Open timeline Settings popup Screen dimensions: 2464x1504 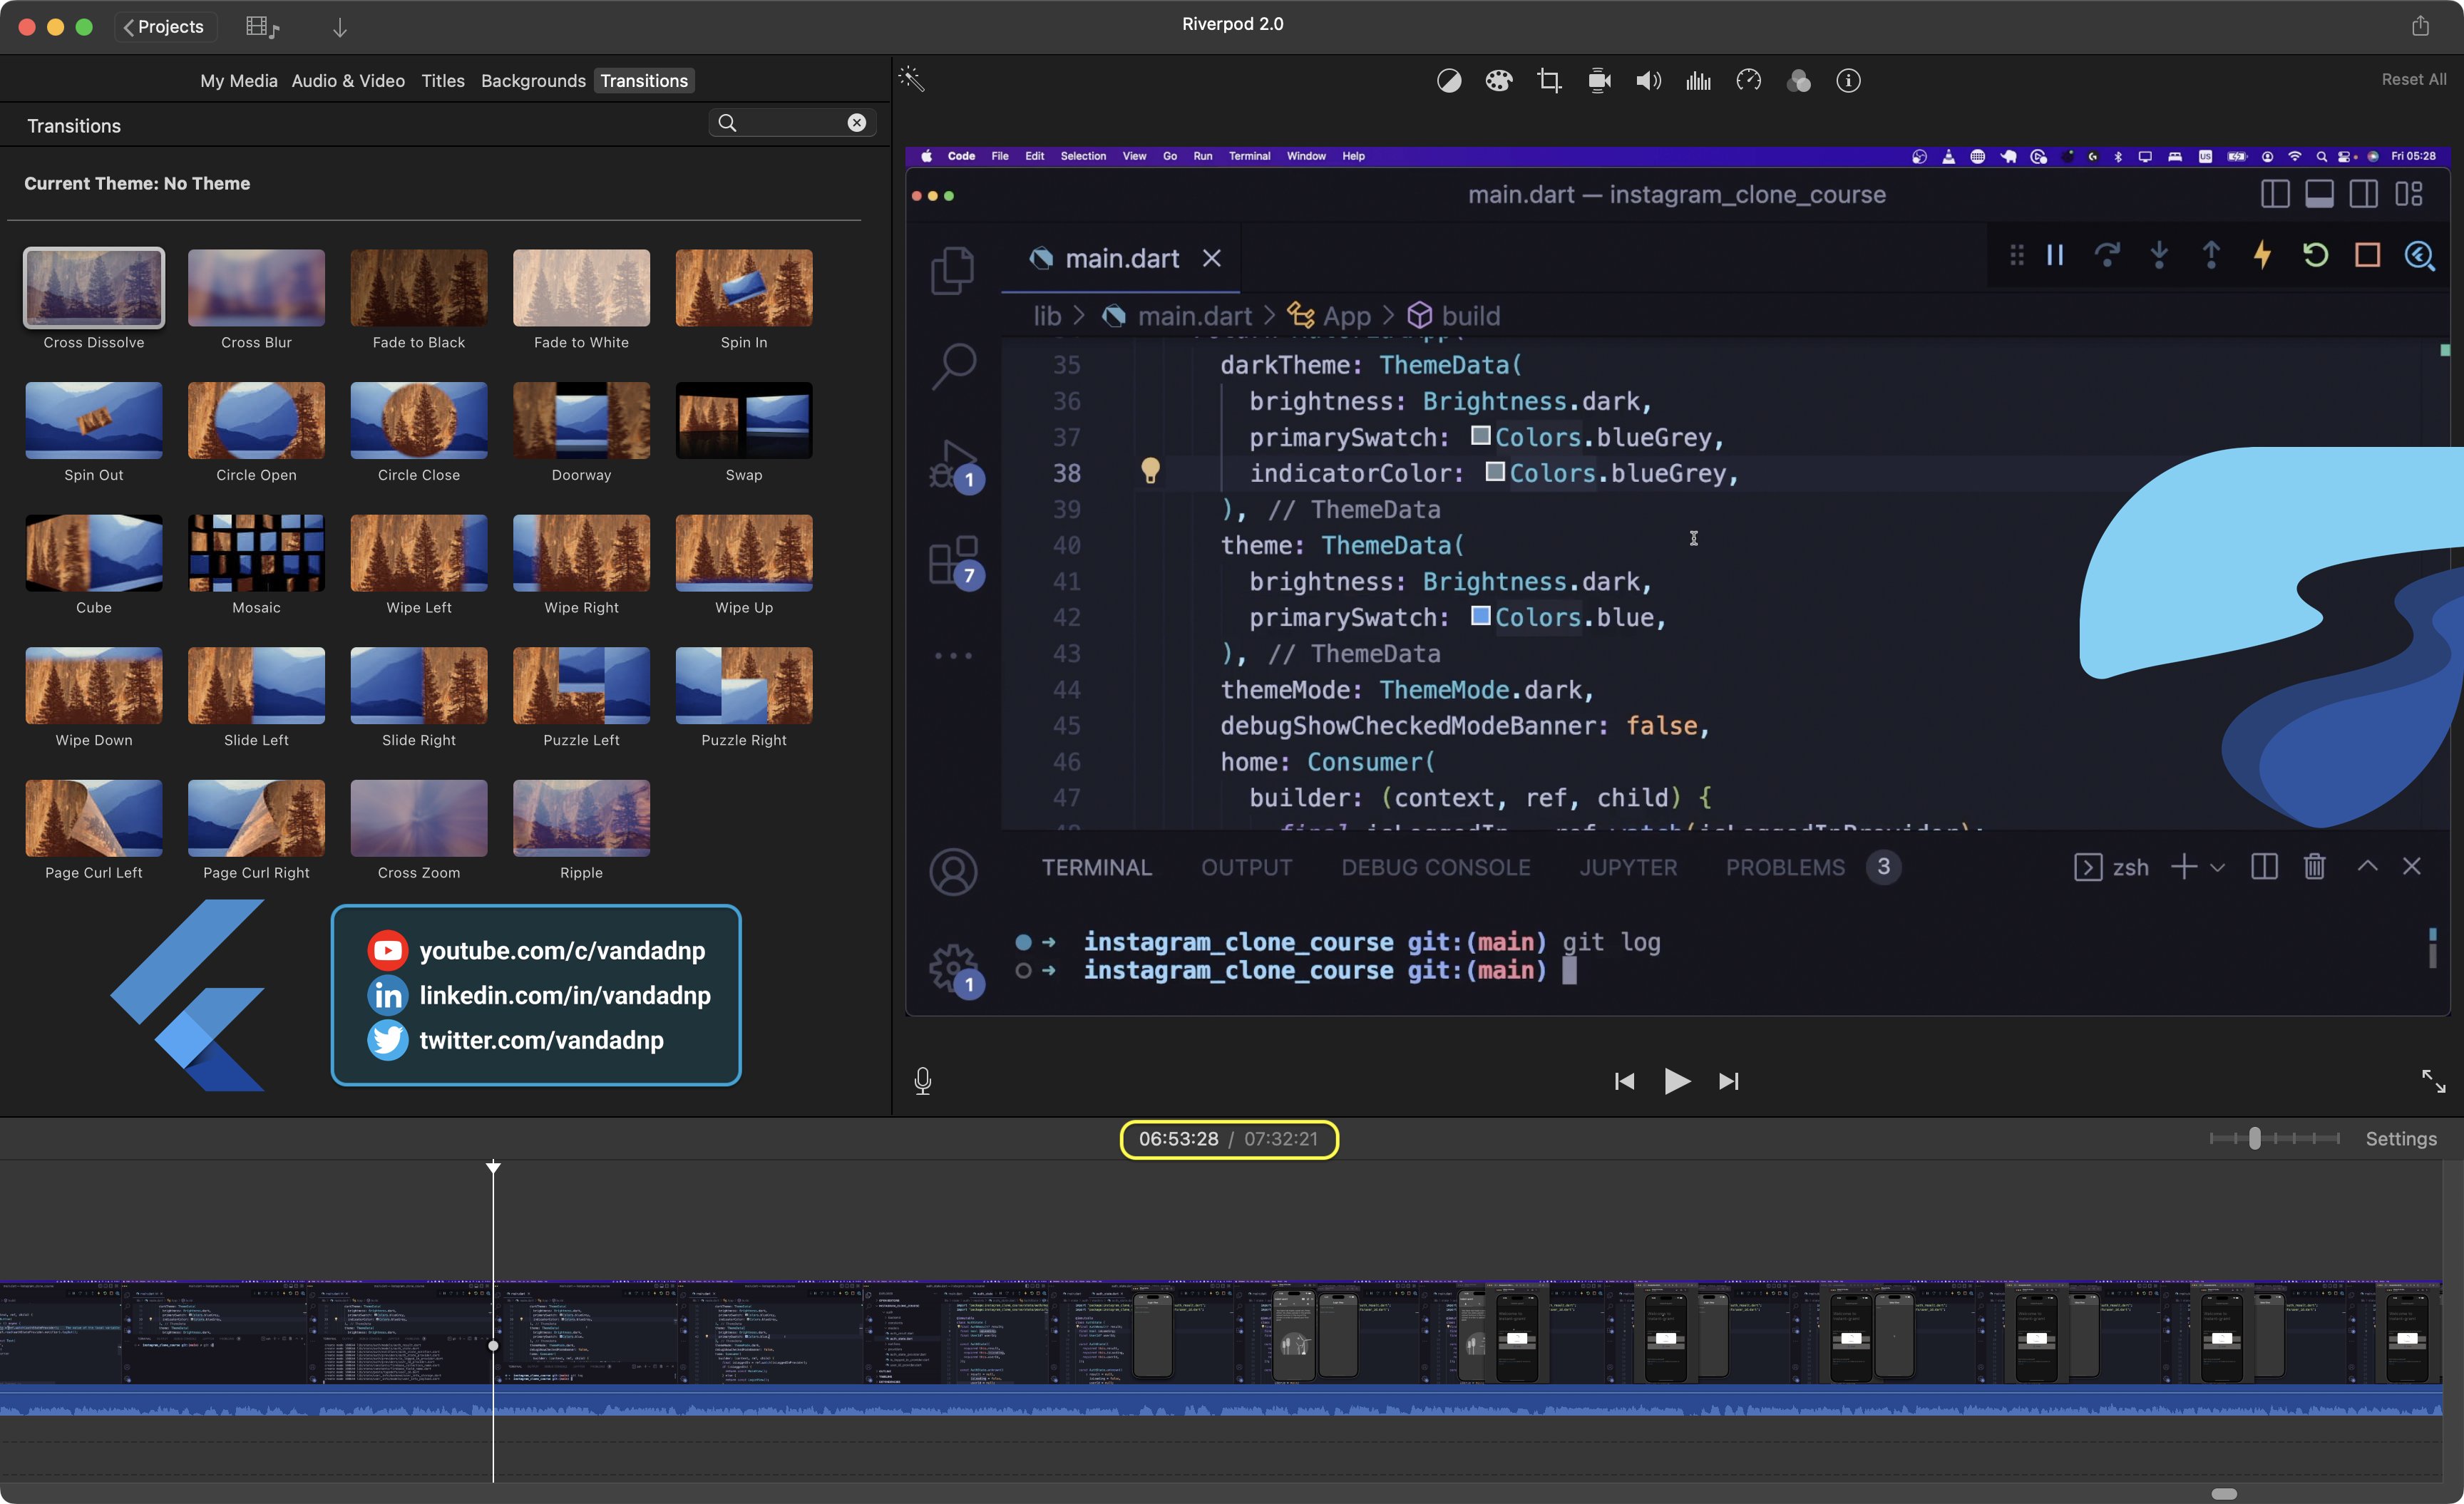click(2400, 1138)
